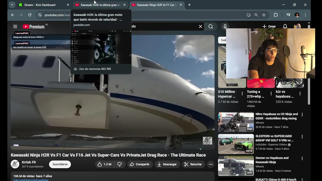Dislike the video
The image size is (322, 181).
(119, 164)
